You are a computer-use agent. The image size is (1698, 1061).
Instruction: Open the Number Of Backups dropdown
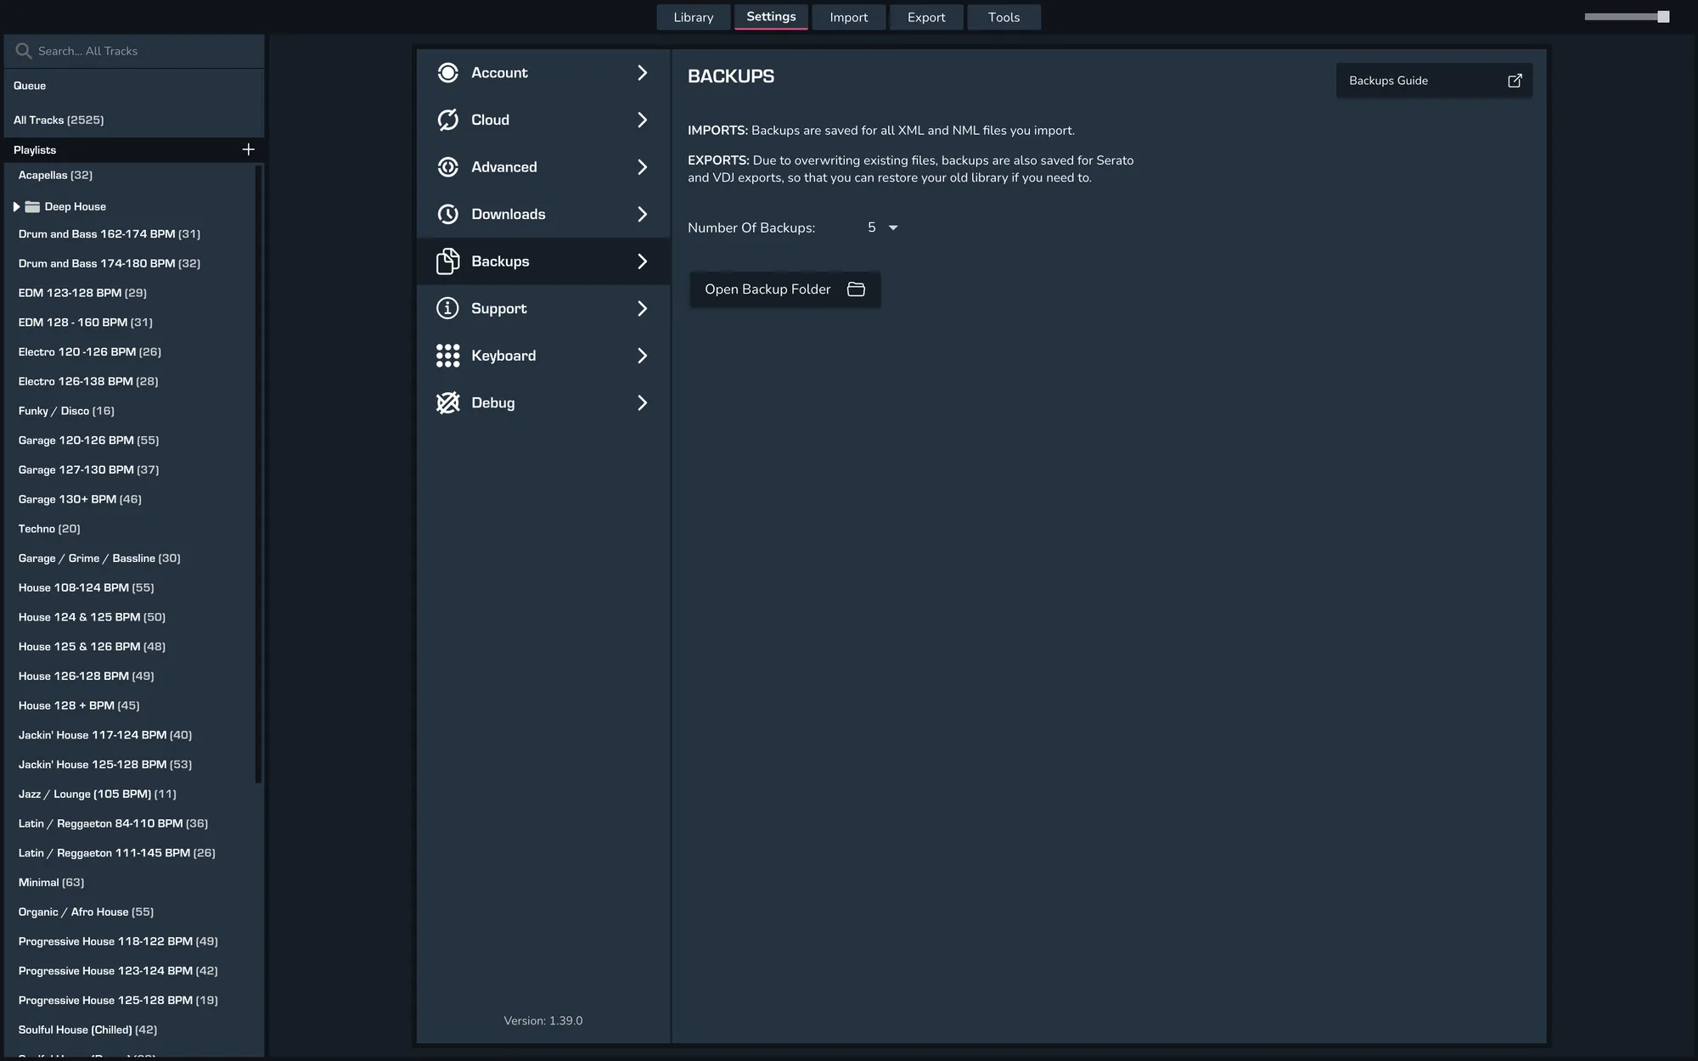[x=892, y=227]
